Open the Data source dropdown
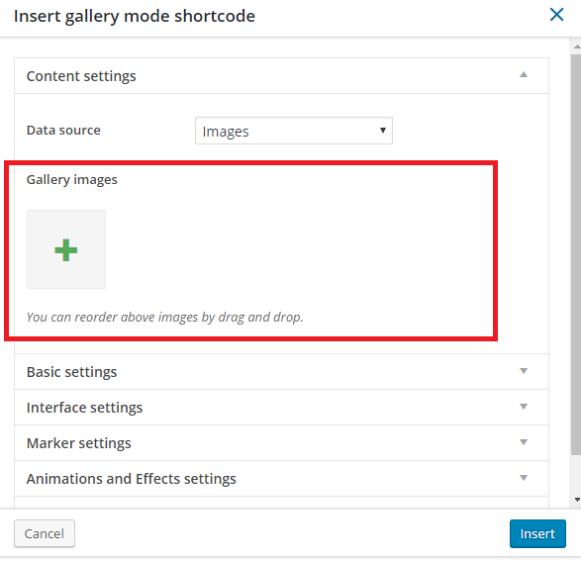 pyautogui.click(x=293, y=131)
